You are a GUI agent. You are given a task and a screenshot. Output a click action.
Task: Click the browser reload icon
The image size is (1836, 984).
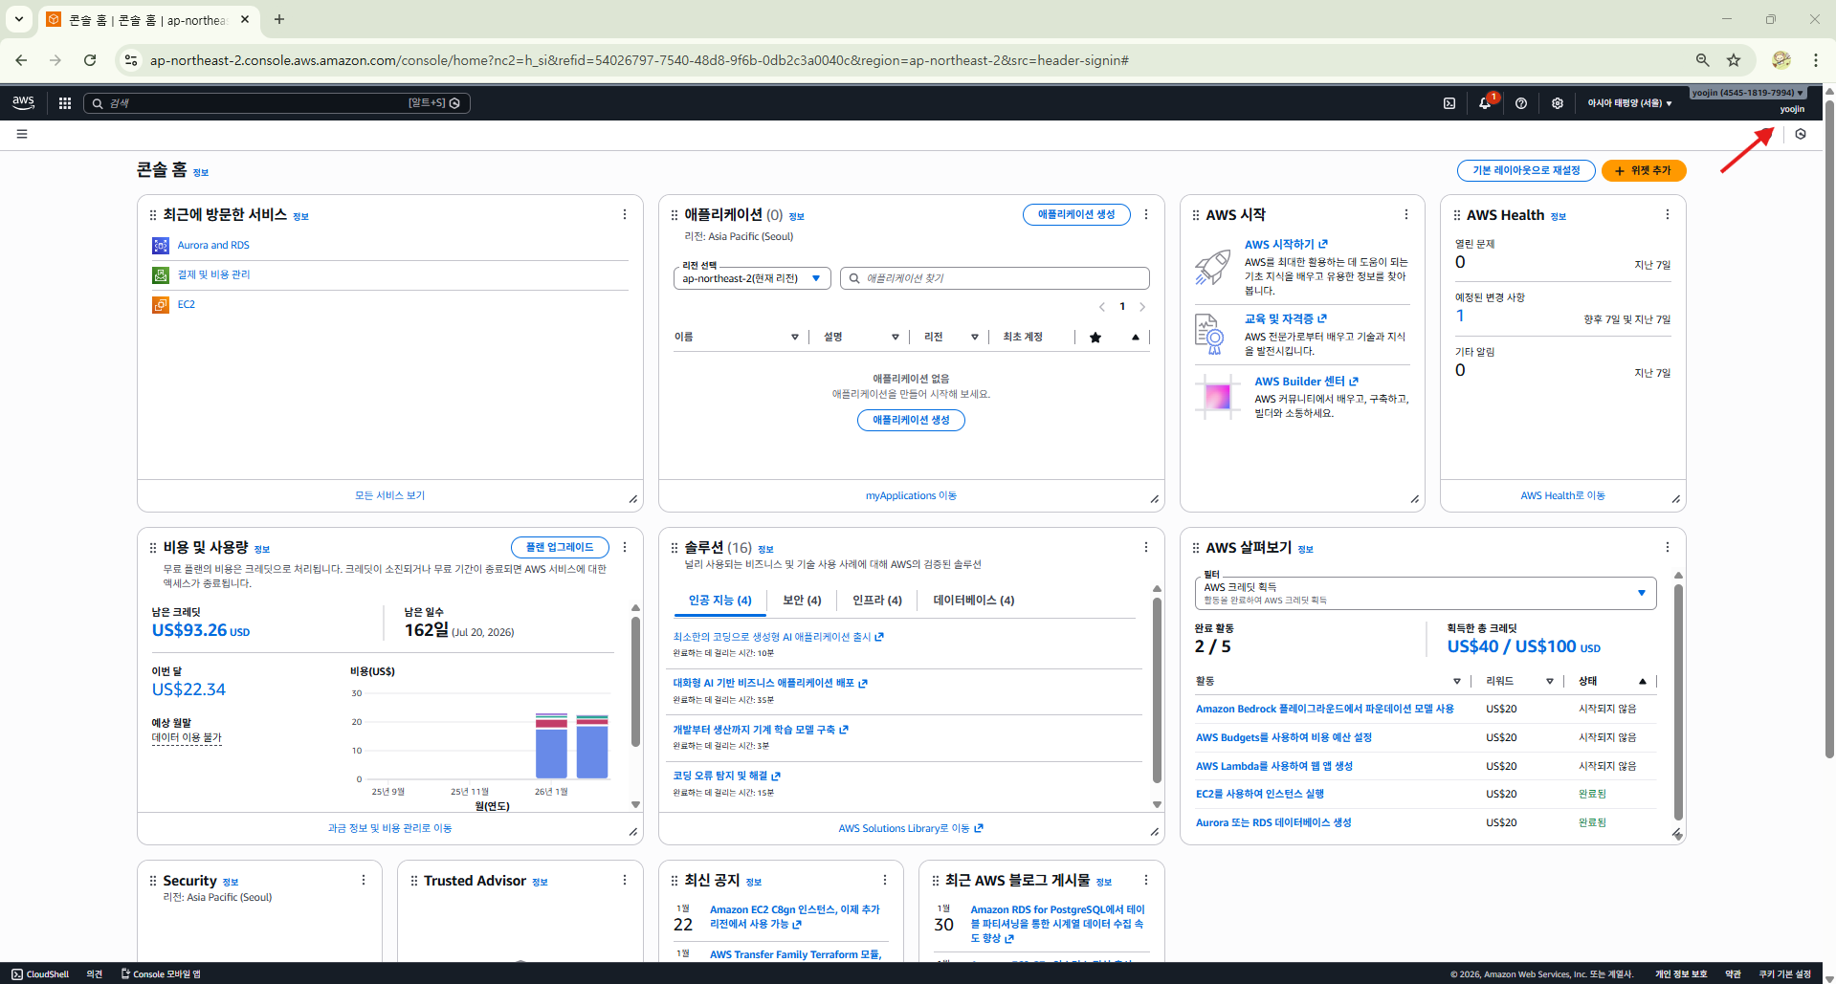[90, 60]
